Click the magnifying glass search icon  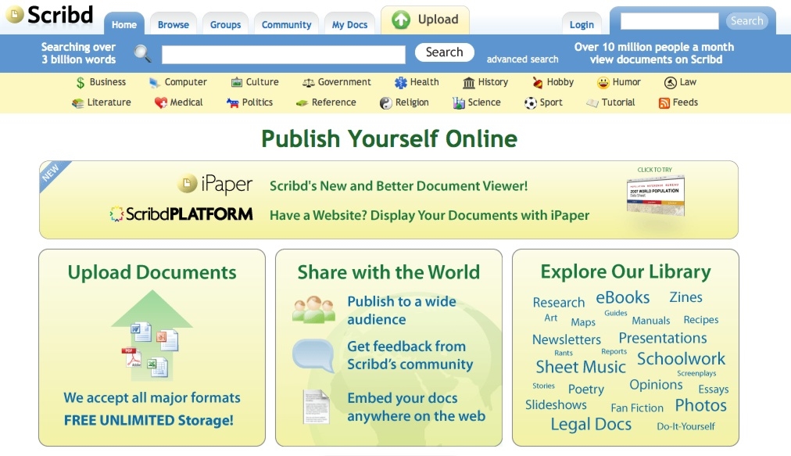coord(142,53)
